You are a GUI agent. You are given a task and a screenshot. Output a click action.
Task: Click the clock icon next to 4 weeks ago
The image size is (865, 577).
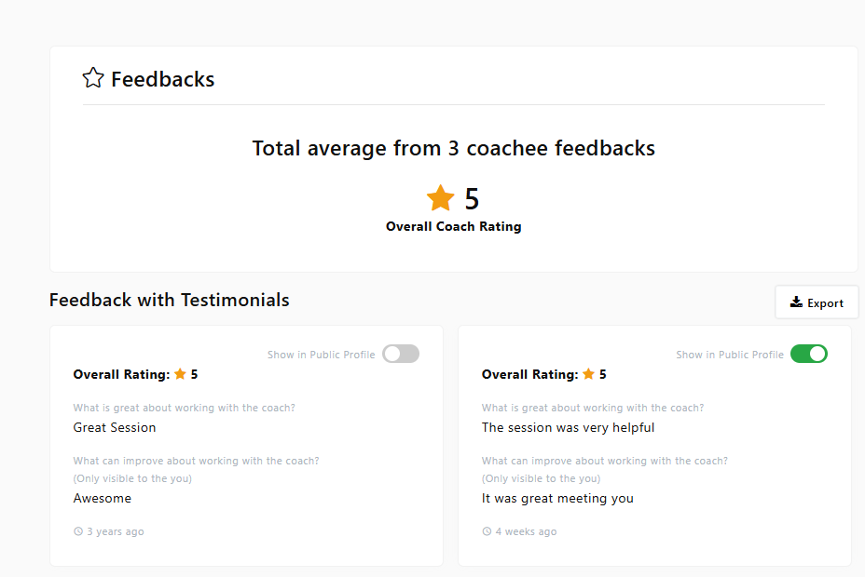point(487,532)
